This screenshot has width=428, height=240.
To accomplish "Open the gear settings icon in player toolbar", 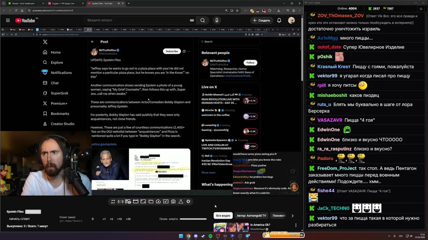I will click(188, 202).
